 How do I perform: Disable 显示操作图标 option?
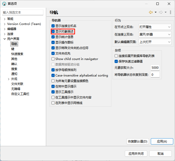(53, 42)
